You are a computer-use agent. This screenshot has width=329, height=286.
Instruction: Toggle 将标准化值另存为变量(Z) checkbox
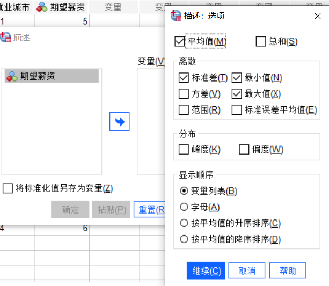tap(8, 188)
